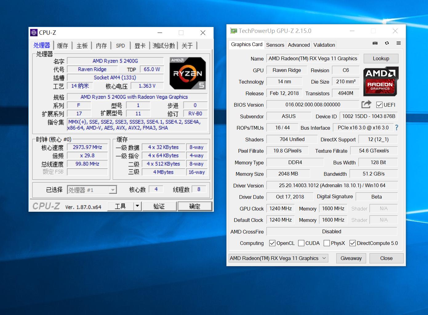This screenshot has height=315, width=428.
Task: Enable the PhysX checkbox
Action: pyautogui.click(x=327, y=243)
